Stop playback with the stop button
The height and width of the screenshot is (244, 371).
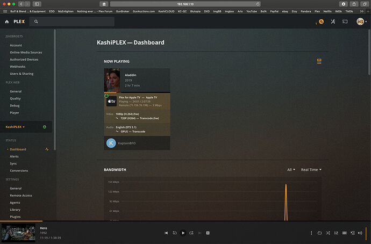pyautogui.click(x=208, y=233)
